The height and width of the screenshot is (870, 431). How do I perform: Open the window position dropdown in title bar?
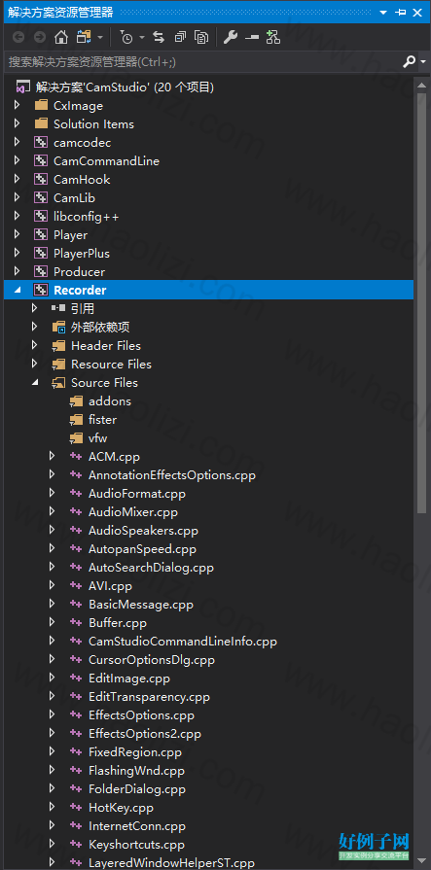pyautogui.click(x=383, y=13)
